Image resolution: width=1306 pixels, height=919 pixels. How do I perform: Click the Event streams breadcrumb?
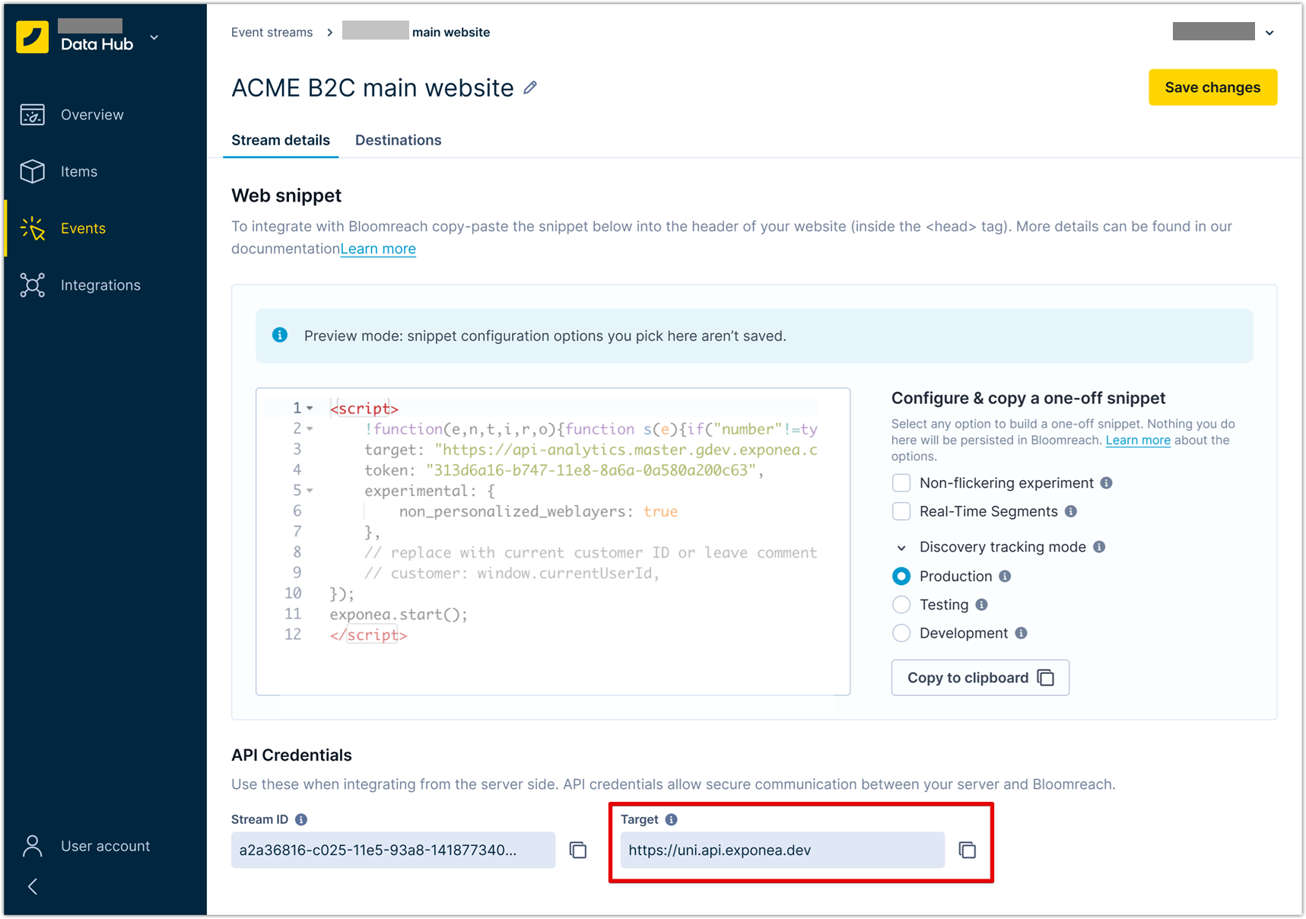pyautogui.click(x=272, y=32)
